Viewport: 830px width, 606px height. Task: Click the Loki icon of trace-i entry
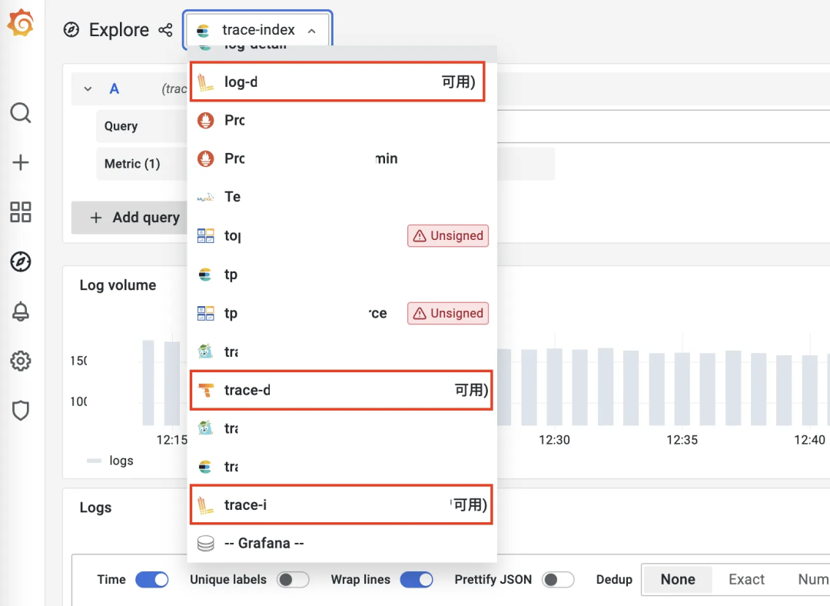click(x=205, y=505)
